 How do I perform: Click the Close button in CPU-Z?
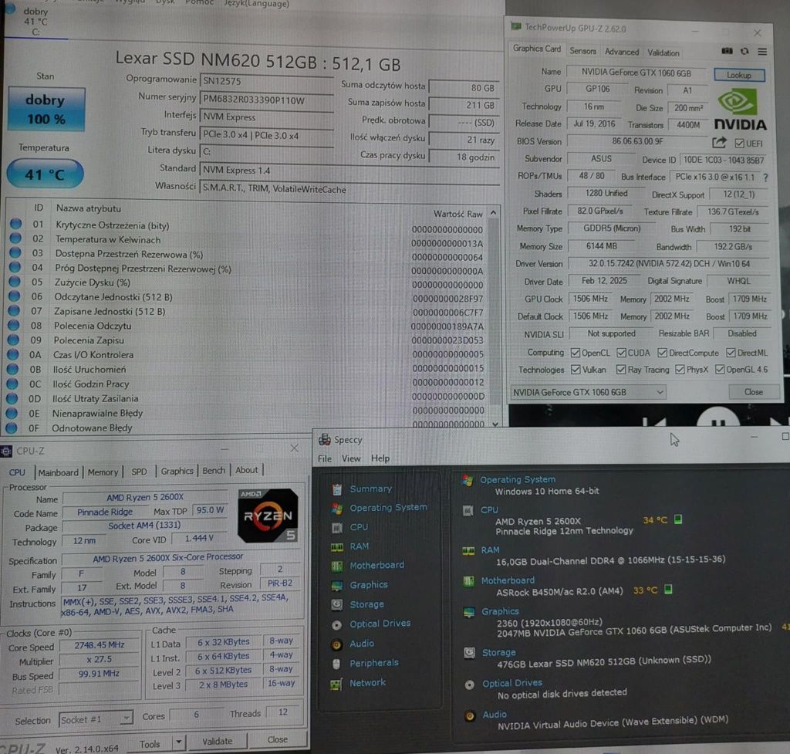point(278,739)
